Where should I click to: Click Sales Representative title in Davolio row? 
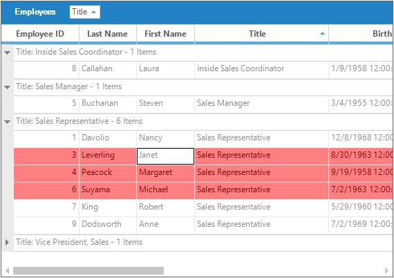[x=261, y=139]
